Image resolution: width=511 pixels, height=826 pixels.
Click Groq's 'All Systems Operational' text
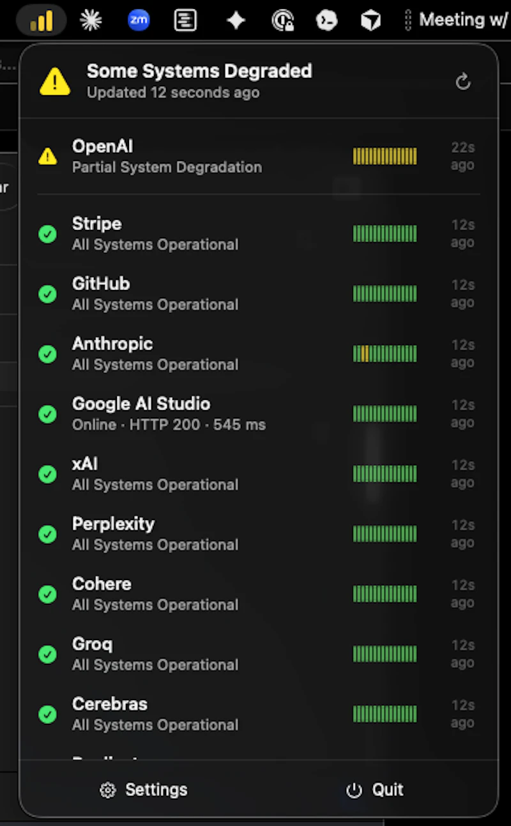155,665
